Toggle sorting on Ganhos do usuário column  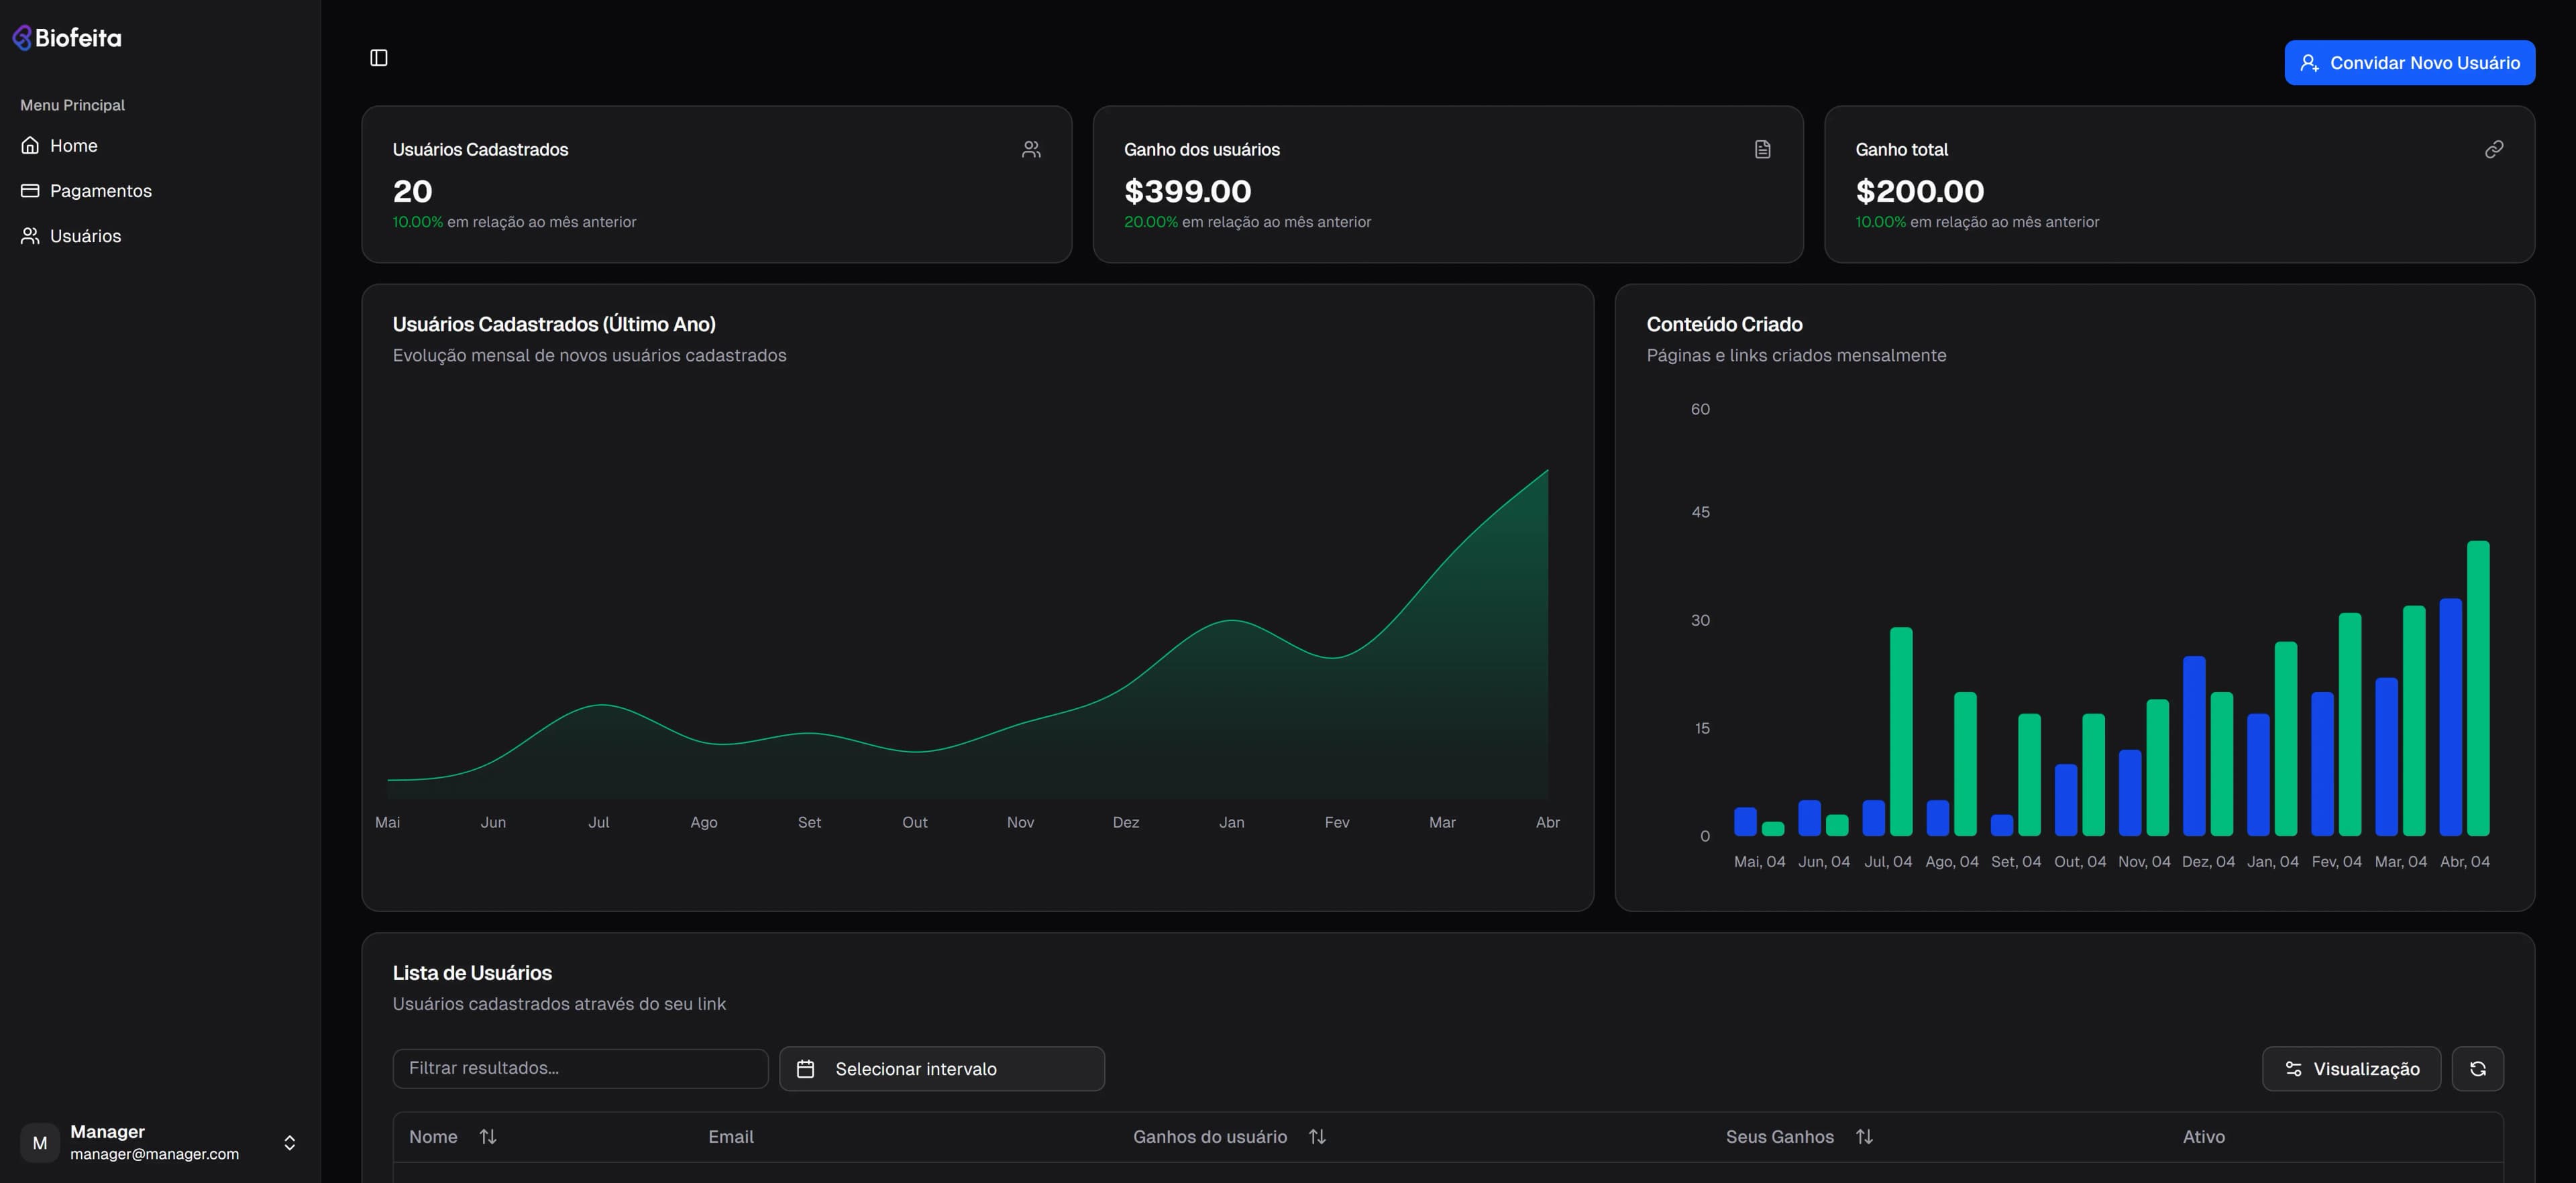click(1316, 1136)
